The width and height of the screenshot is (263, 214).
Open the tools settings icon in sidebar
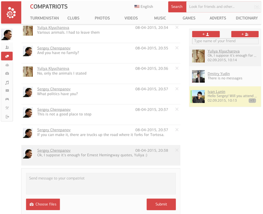click(x=7, y=108)
